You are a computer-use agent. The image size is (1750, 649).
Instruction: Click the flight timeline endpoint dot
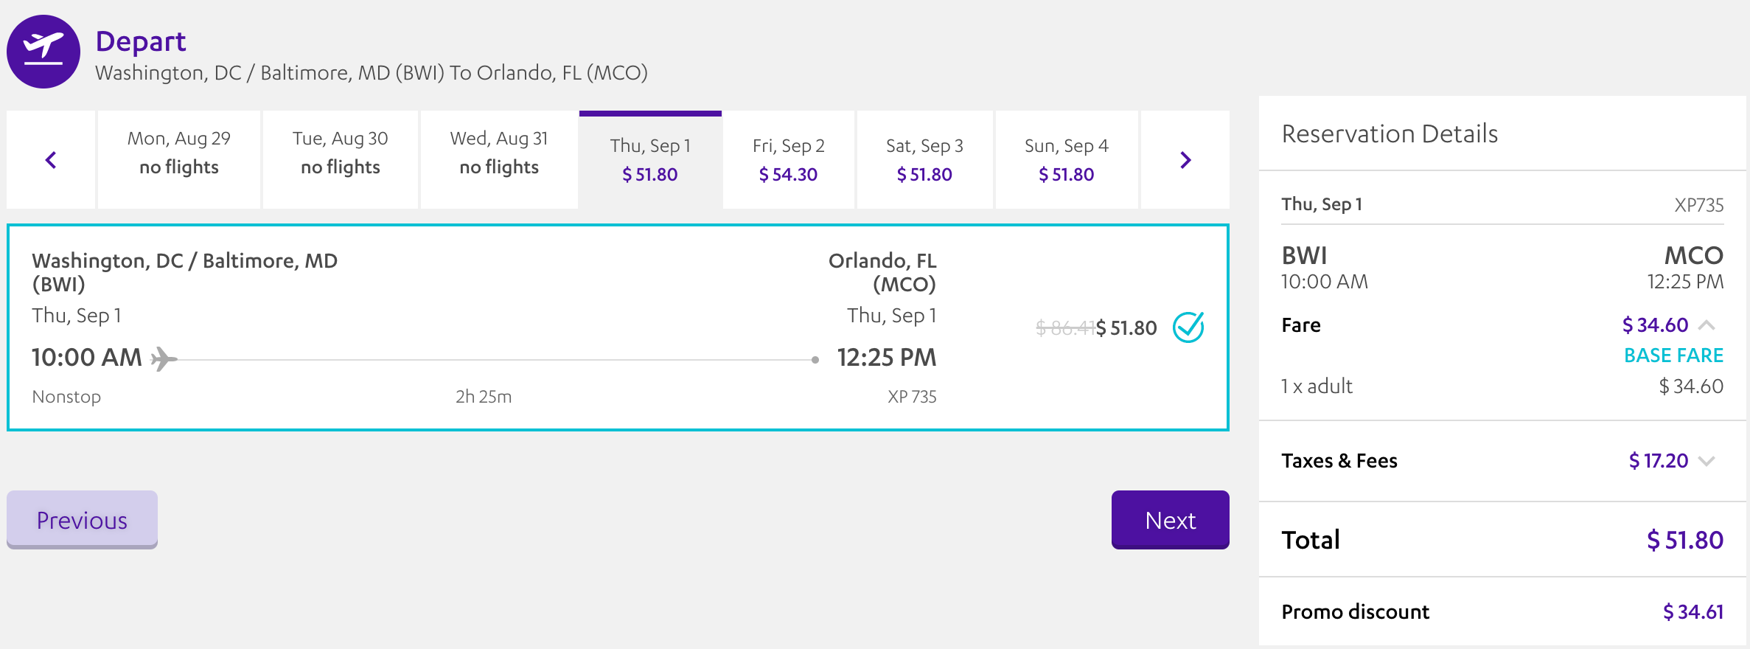815,360
